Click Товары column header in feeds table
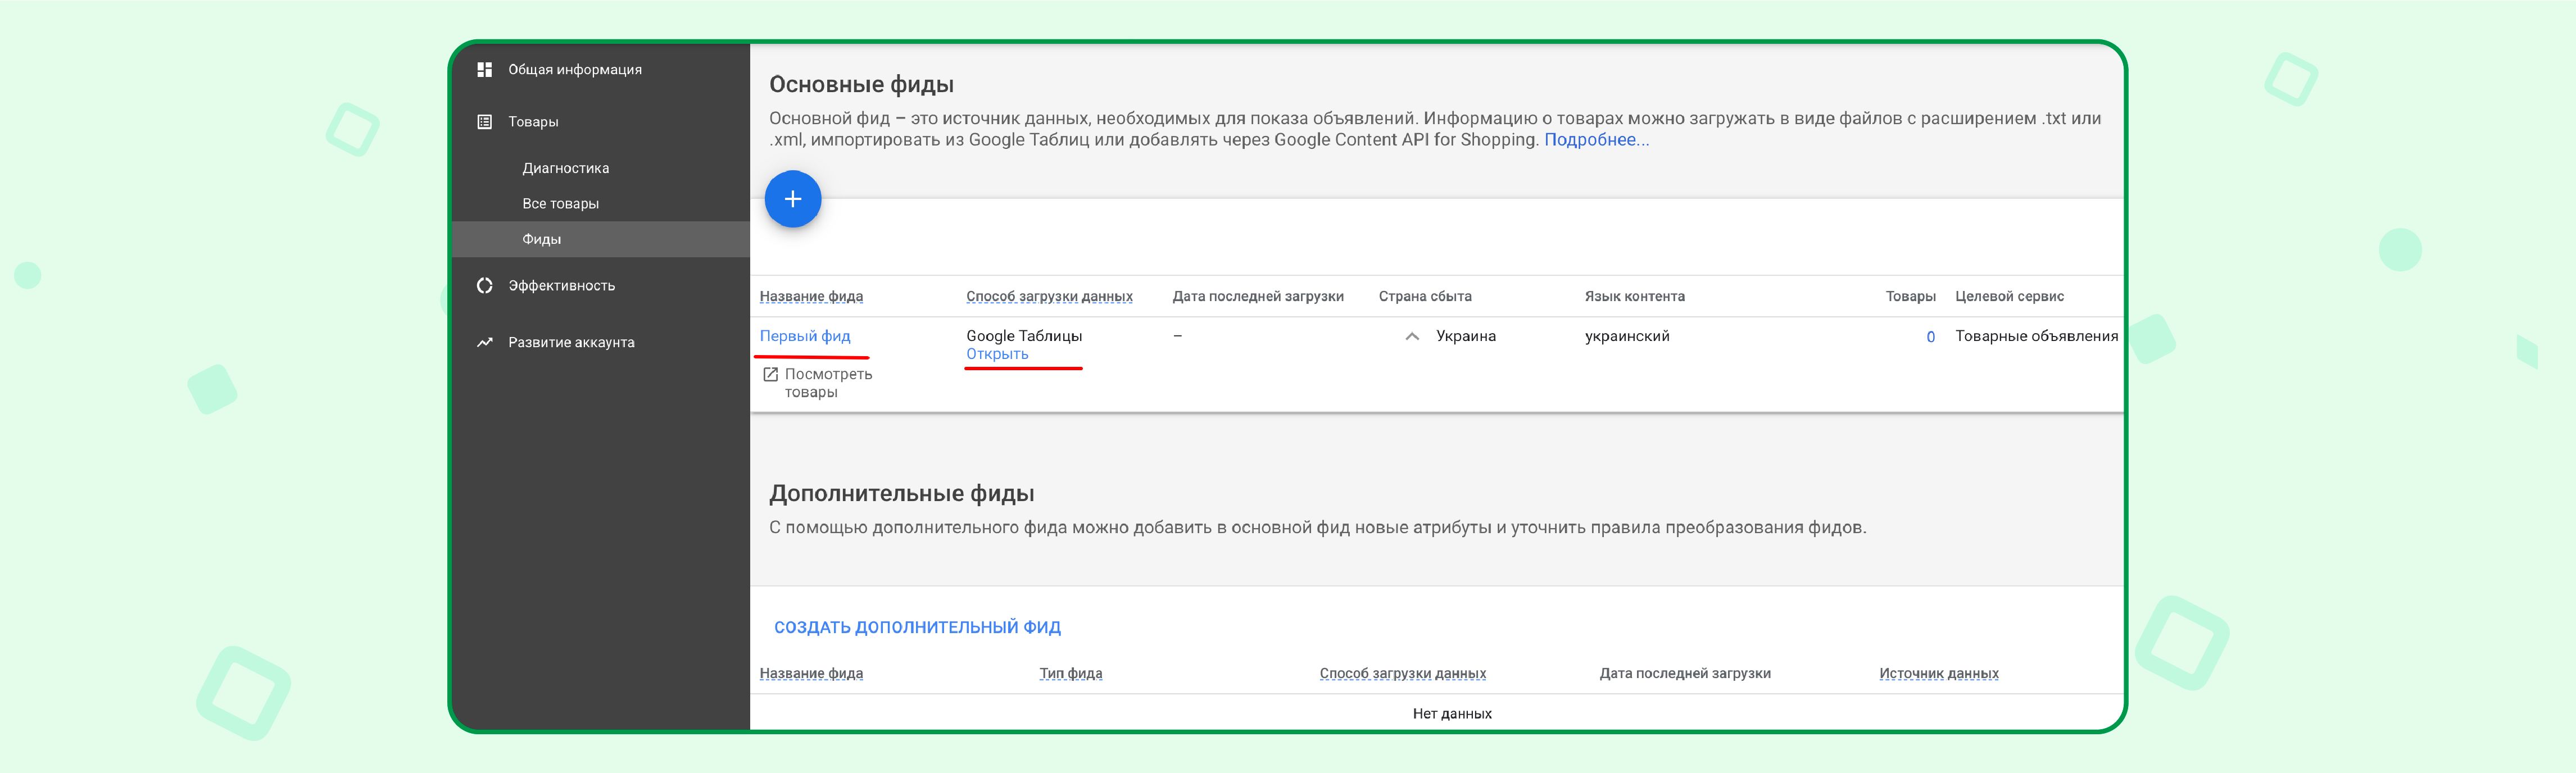This screenshot has height=773, width=2576. point(1910,296)
